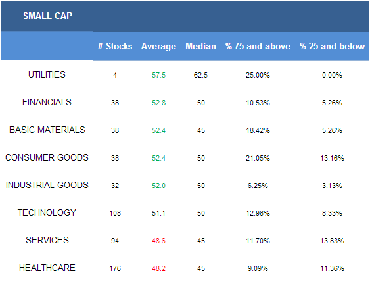Click the HEALTHCARE row label

pyautogui.click(x=47, y=268)
